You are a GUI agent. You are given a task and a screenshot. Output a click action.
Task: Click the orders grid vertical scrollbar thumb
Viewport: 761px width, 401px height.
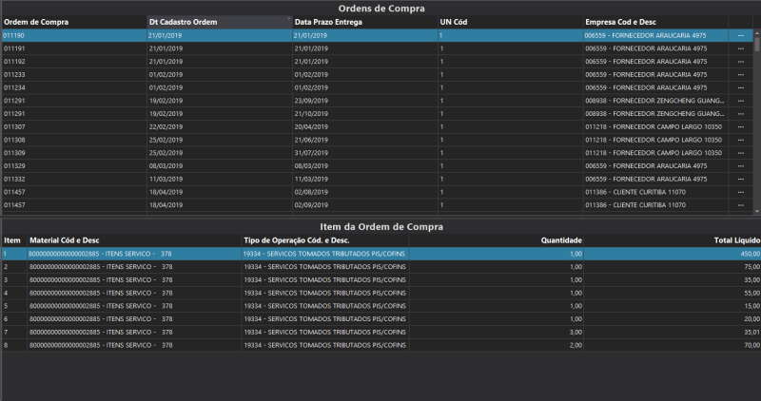[x=756, y=44]
